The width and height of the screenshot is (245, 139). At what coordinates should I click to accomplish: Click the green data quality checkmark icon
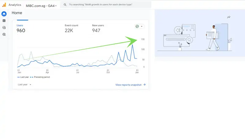click(x=137, y=27)
